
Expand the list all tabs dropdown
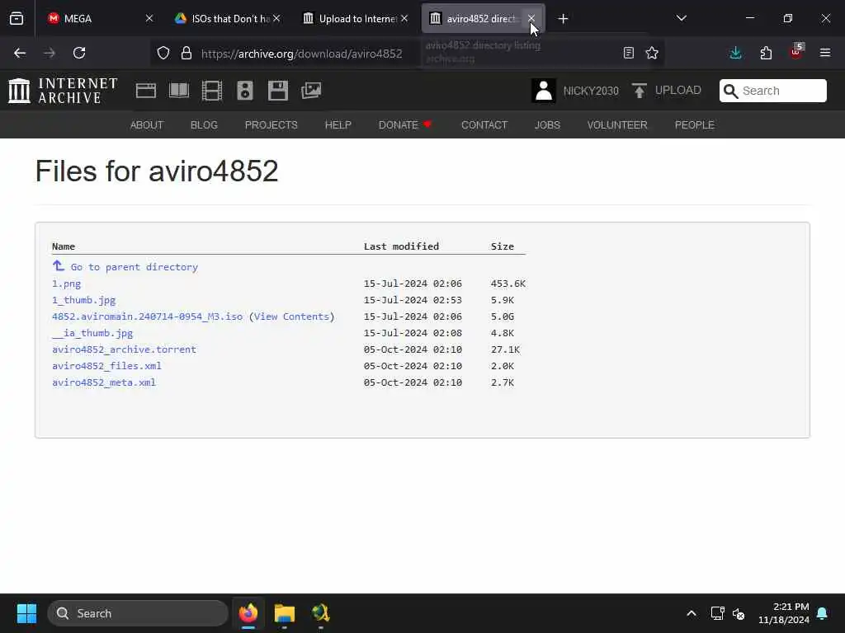click(682, 18)
